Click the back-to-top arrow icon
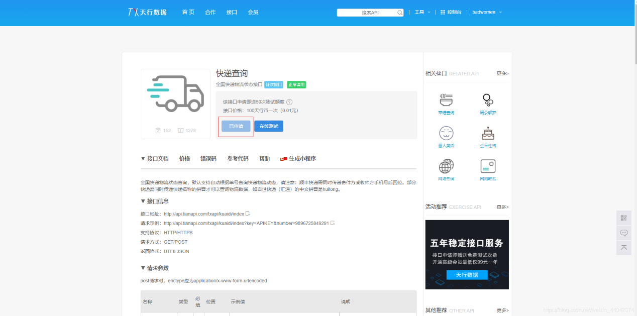The image size is (637, 316). click(x=623, y=248)
